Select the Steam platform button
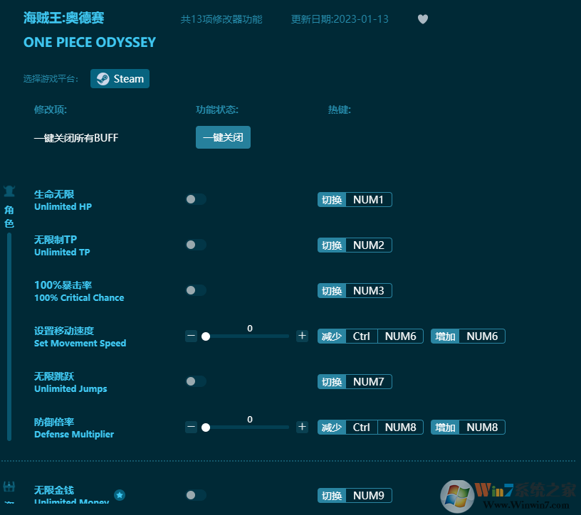Viewport: 581px width, 515px height. (x=120, y=78)
